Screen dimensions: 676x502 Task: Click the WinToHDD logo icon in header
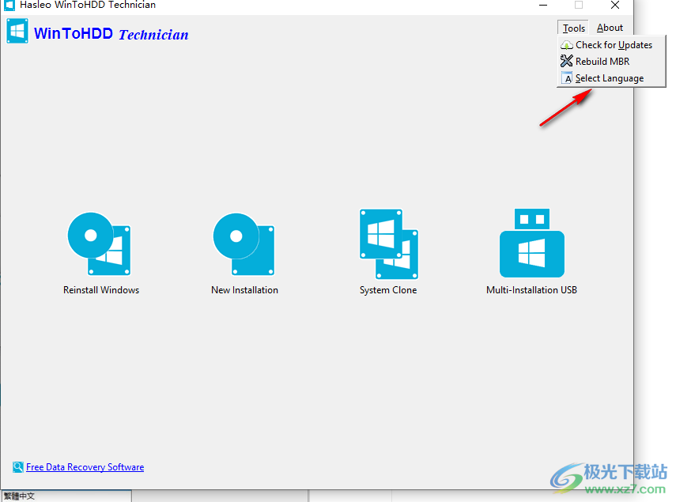17,31
